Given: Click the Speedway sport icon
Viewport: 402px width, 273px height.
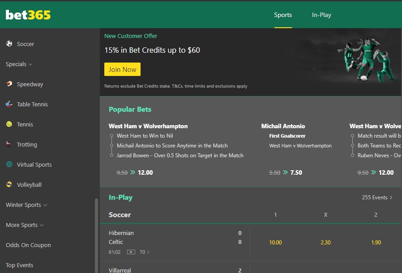Looking at the screenshot, I should pos(9,84).
